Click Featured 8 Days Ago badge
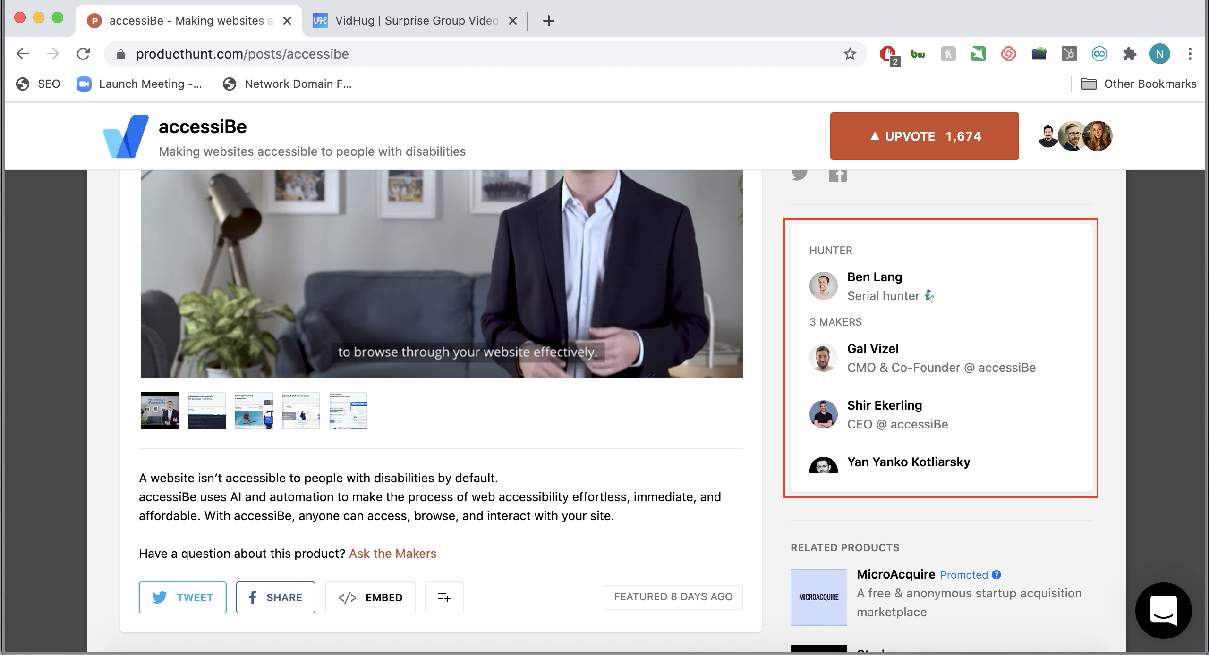The width and height of the screenshot is (1209, 655). (673, 597)
